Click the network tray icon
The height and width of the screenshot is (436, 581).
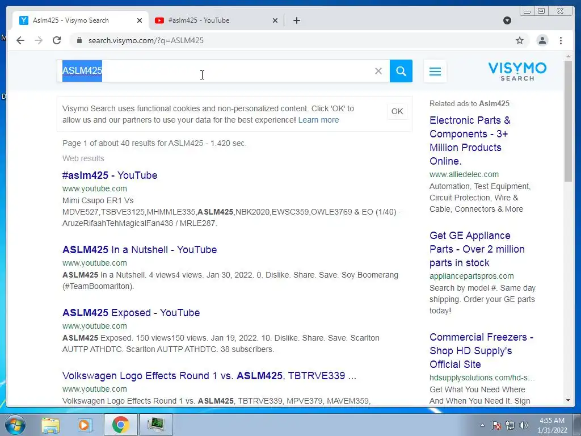click(510, 425)
